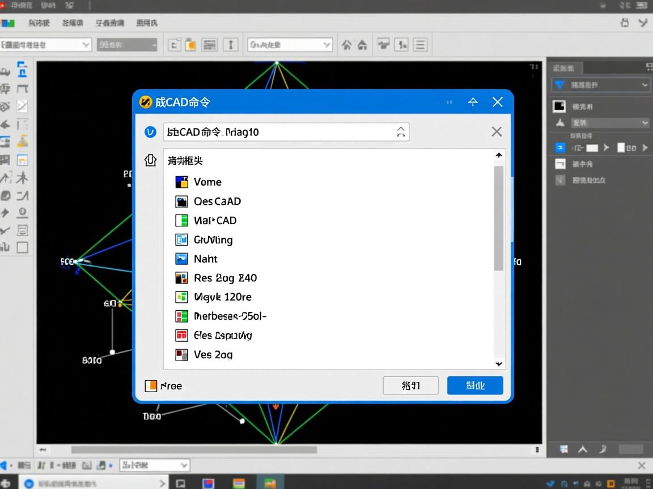The image size is (653, 489).
Task: Click the blue confirm button in dialog
Action: pos(474,385)
